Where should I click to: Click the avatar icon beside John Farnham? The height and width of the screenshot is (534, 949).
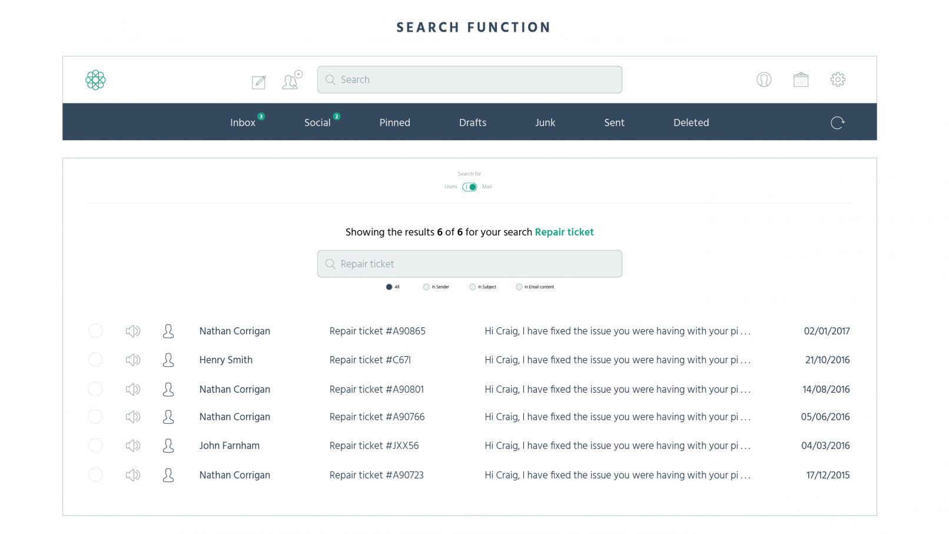point(168,446)
